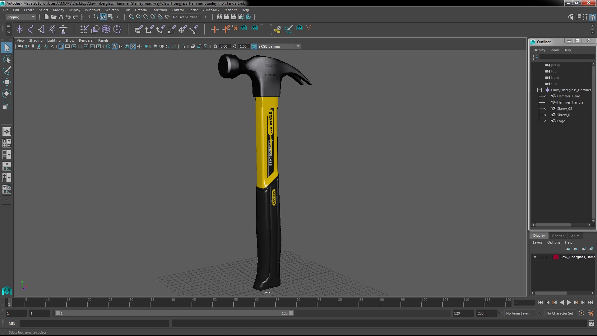Expand the shelf options arrows

pyautogui.click(x=592, y=29)
